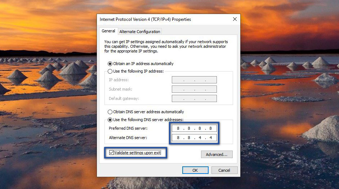Click the Preferred DNS server label
The height and width of the screenshot is (189, 339).
coord(128,128)
